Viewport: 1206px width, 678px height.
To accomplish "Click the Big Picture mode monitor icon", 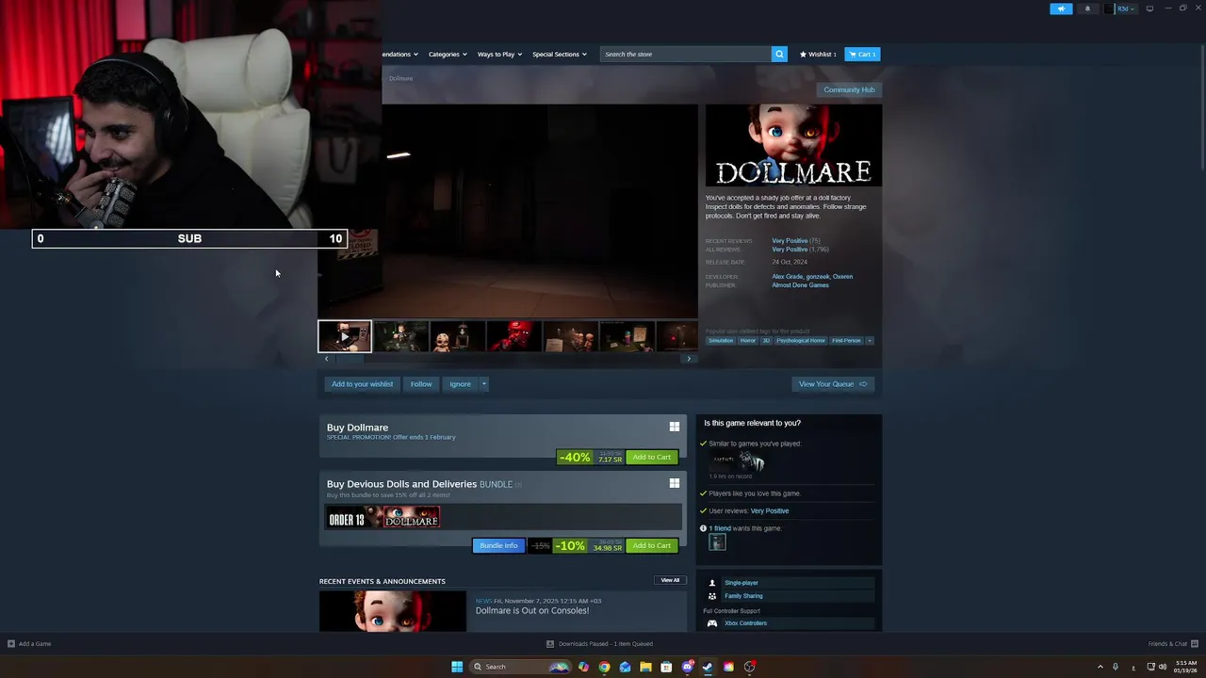I will [x=1149, y=8].
